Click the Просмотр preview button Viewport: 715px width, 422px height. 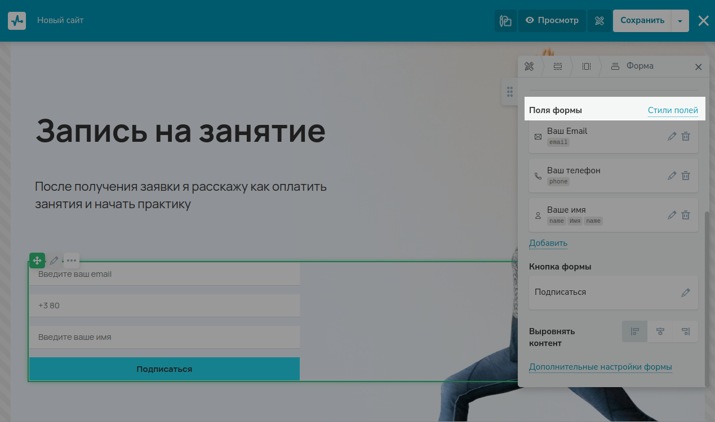coord(552,21)
